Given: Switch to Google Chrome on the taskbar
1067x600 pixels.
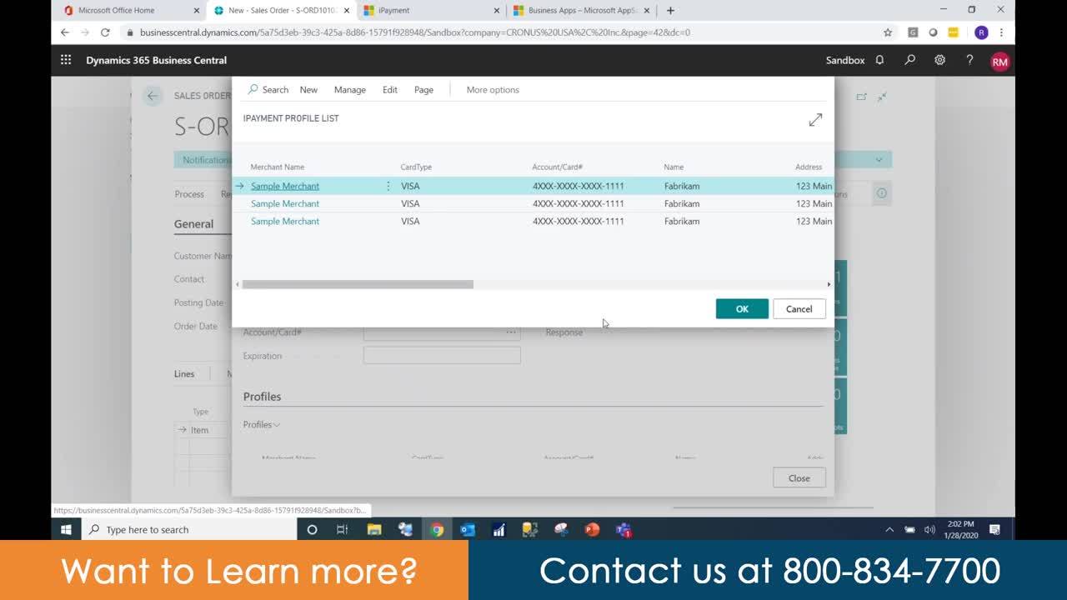Looking at the screenshot, I should click(x=437, y=529).
